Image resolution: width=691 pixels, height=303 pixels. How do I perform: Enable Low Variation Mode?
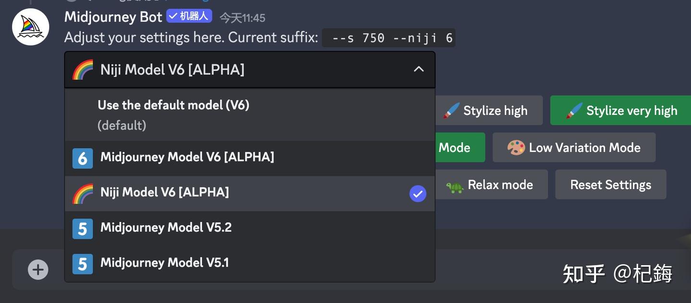coord(574,147)
